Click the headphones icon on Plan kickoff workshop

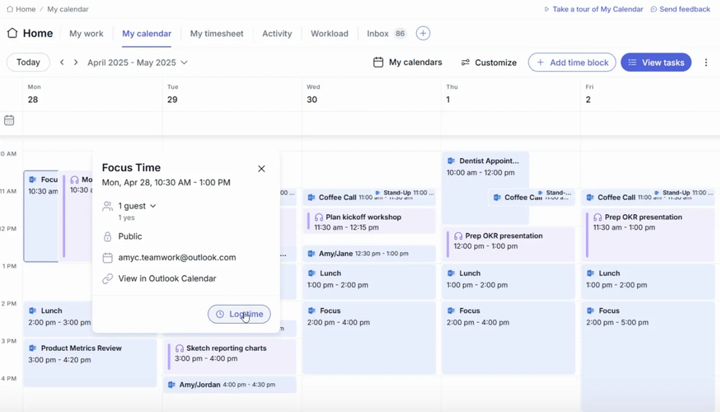tap(319, 217)
